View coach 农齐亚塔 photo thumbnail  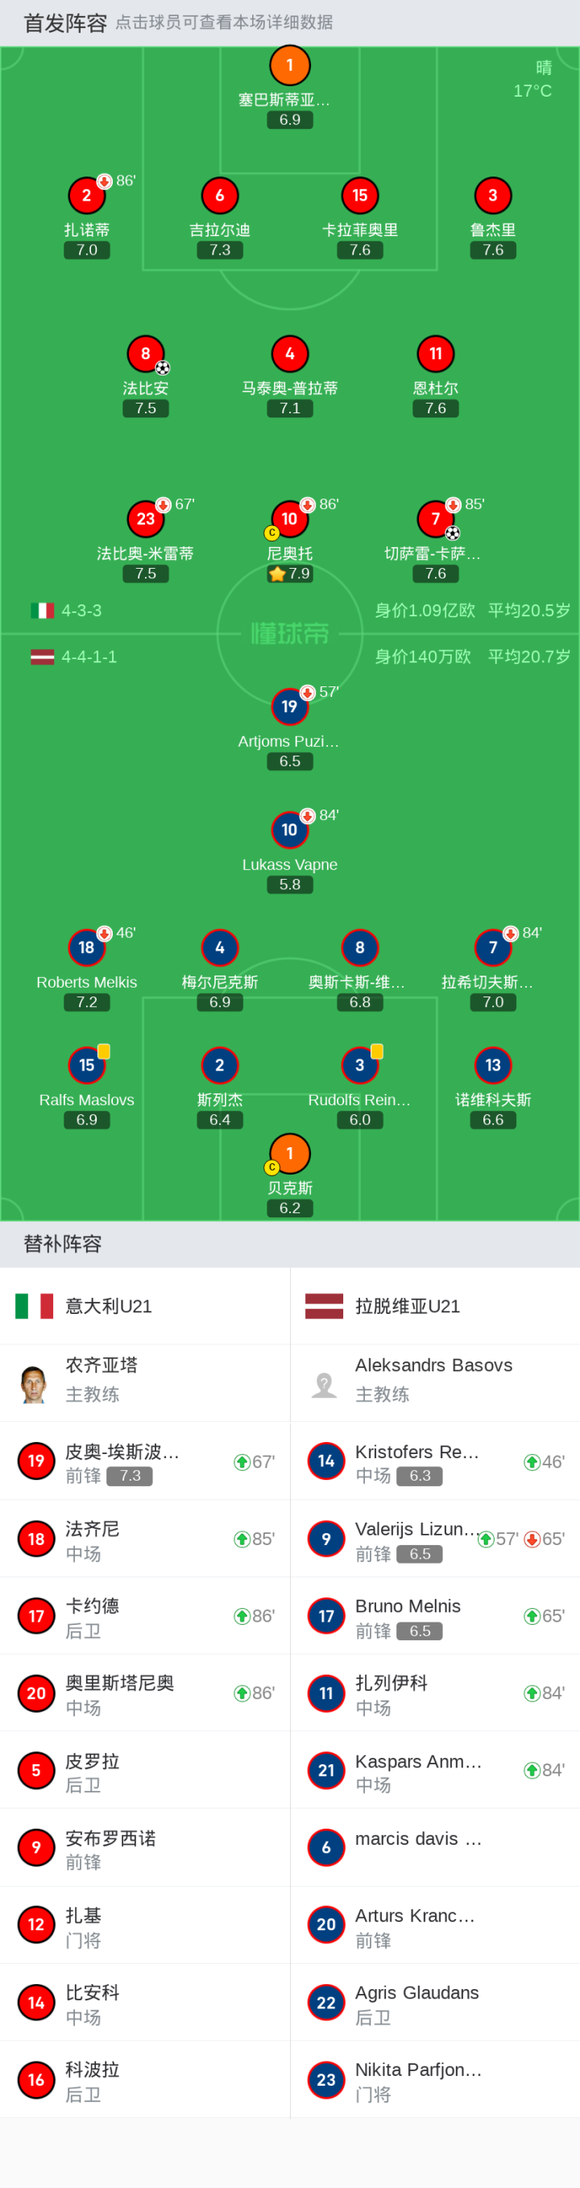tap(34, 1384)
